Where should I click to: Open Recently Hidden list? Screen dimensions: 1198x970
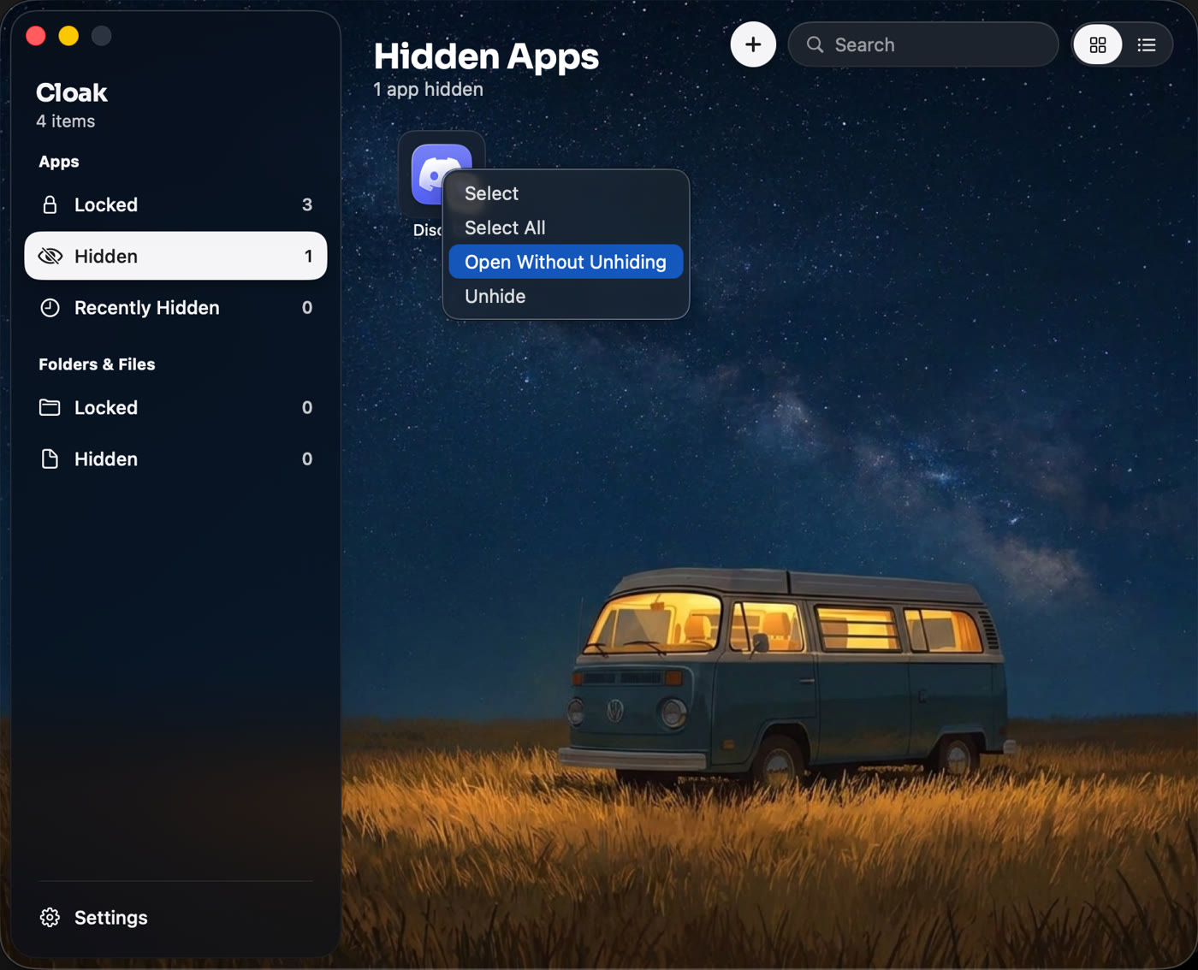(175, 307)
